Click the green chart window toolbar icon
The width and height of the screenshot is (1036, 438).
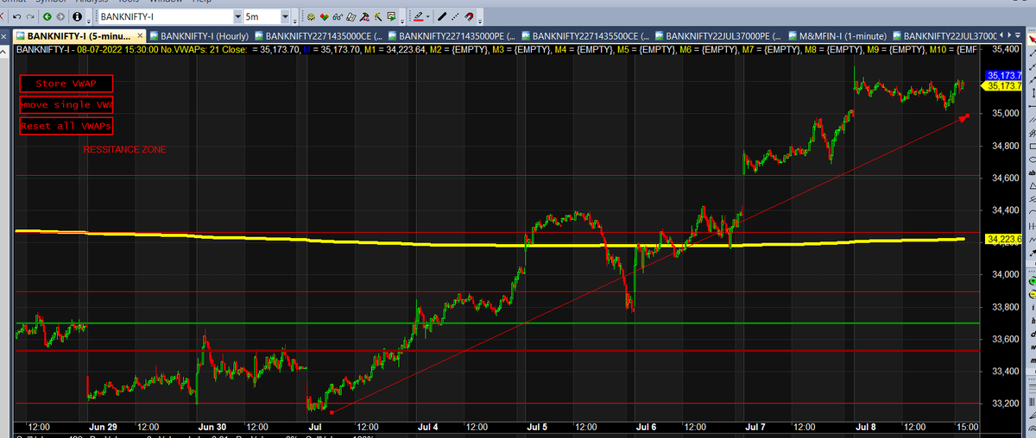[x=392, y=16]
